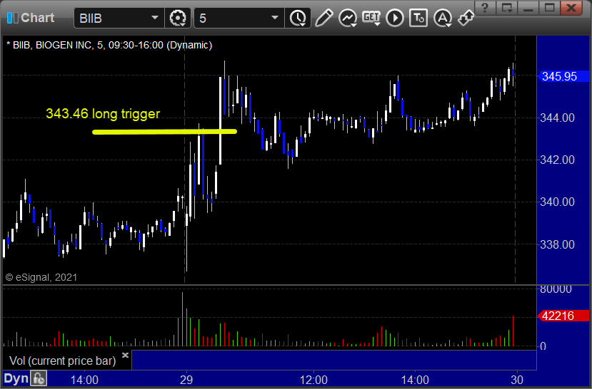Expand the interval dropdown arrow next to 5
592x389 pixels.
(x=275, y=18)
